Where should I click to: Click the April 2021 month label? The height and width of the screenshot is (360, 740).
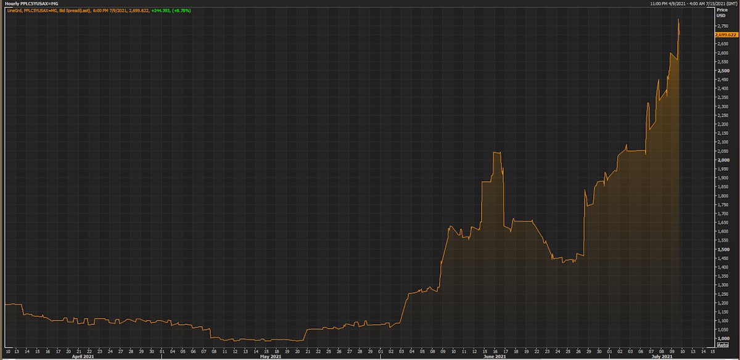pyautogui.click(x=84, y=356)
